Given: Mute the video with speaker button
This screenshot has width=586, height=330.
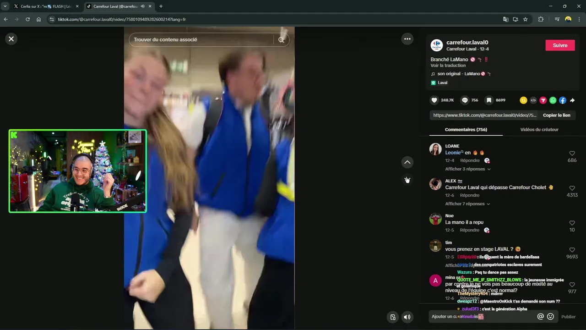Looking at the screenshot, I should pyautogui.click(x=407, y=317).
